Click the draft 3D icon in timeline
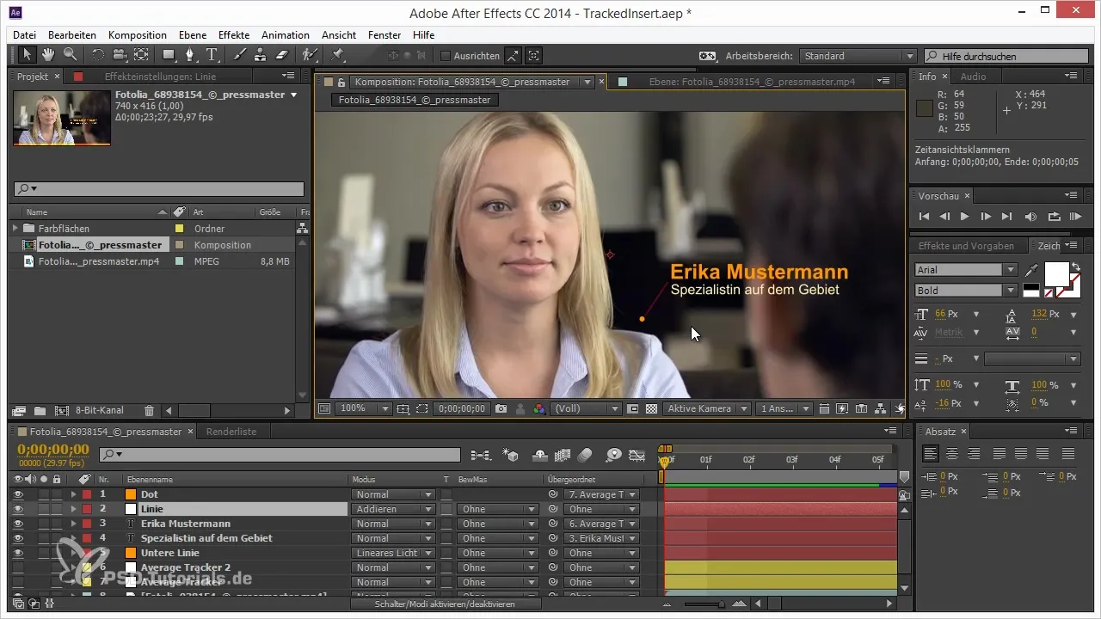1101x619 pixels. 510,454
